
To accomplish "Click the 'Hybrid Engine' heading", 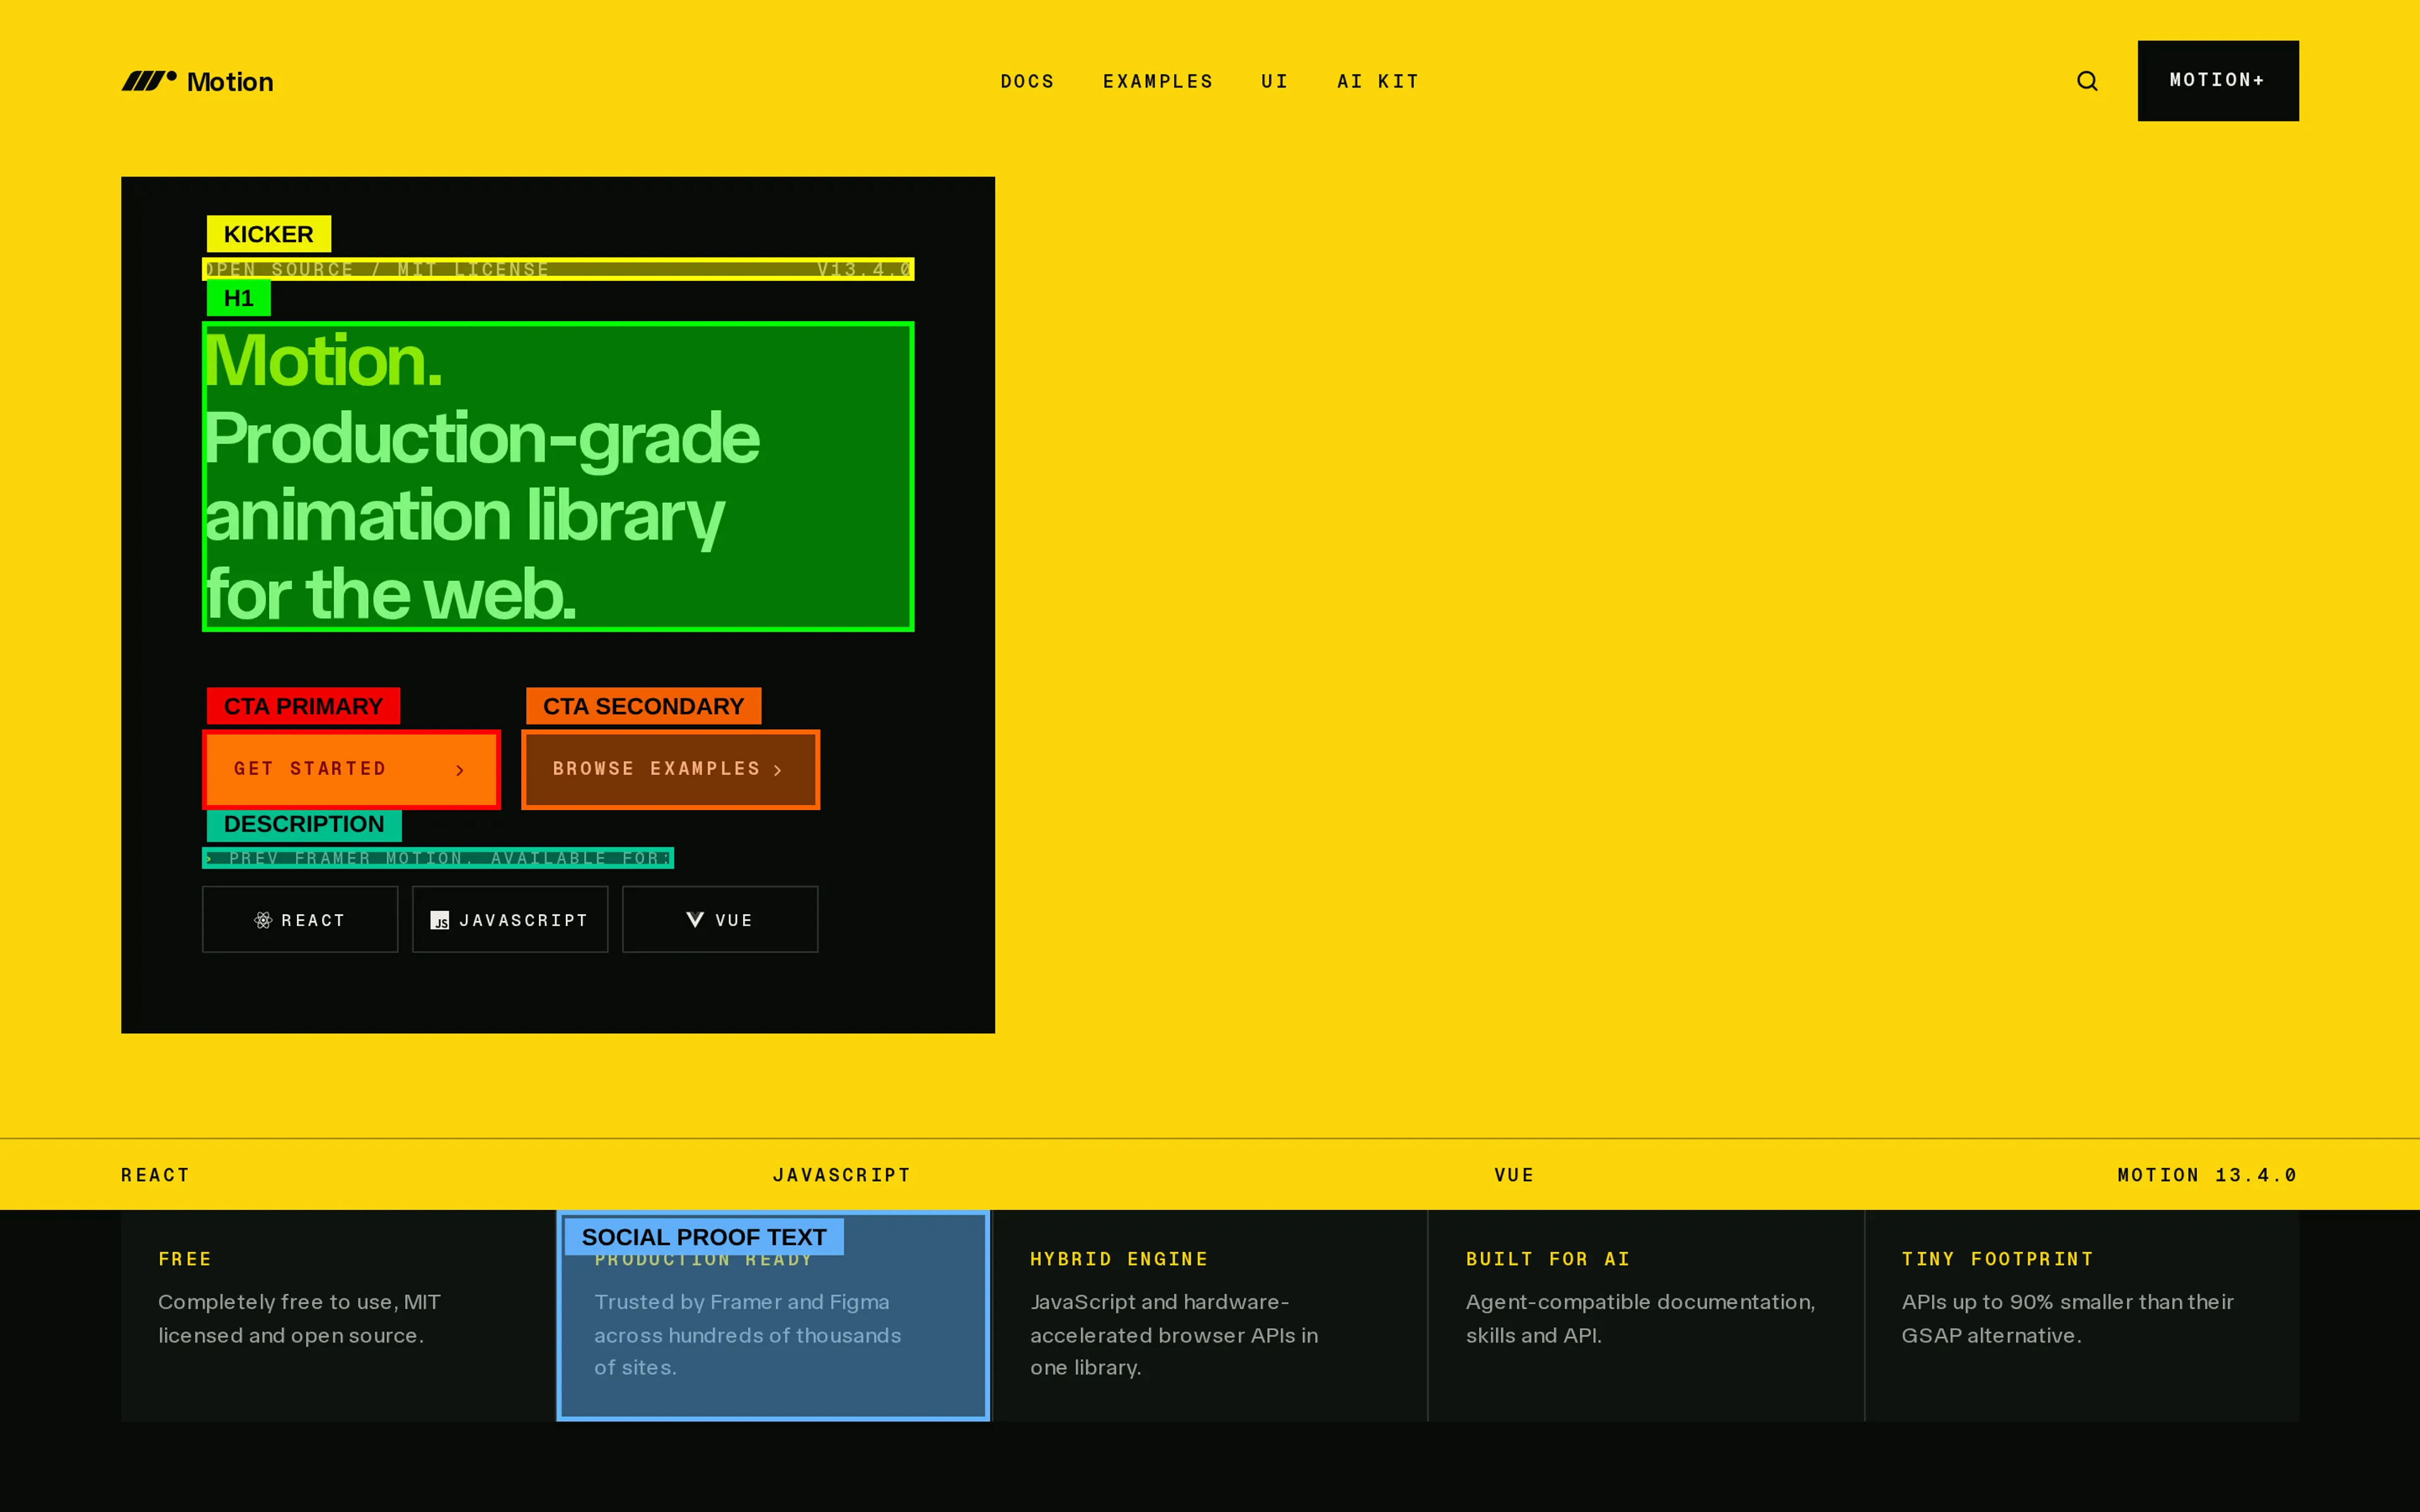I will click(x=1119, y=1259).
